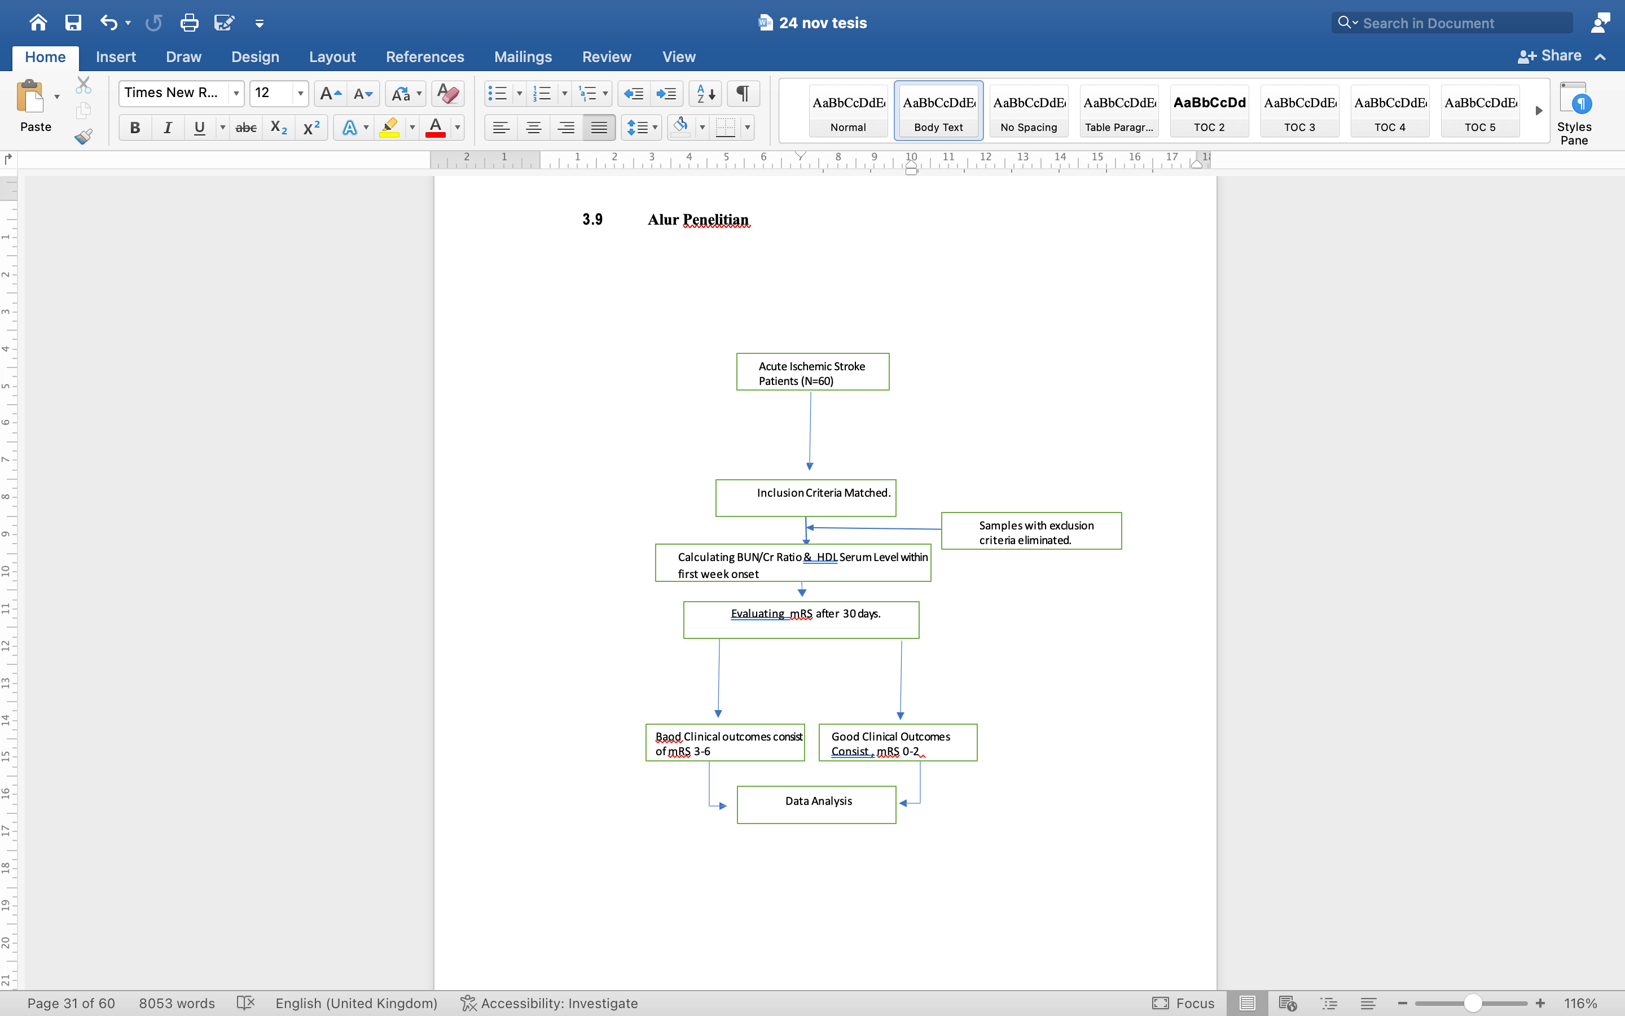The image size is (1625, 1016).
Task: Click the Redo arrow icon
Action: (x=154, y=23)
